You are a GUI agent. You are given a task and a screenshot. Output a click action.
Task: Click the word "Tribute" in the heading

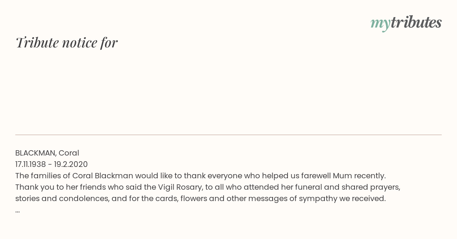[37, 43]
